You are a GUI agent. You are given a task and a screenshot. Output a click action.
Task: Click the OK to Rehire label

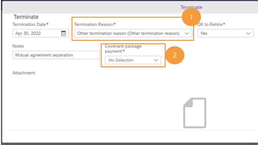210,24
